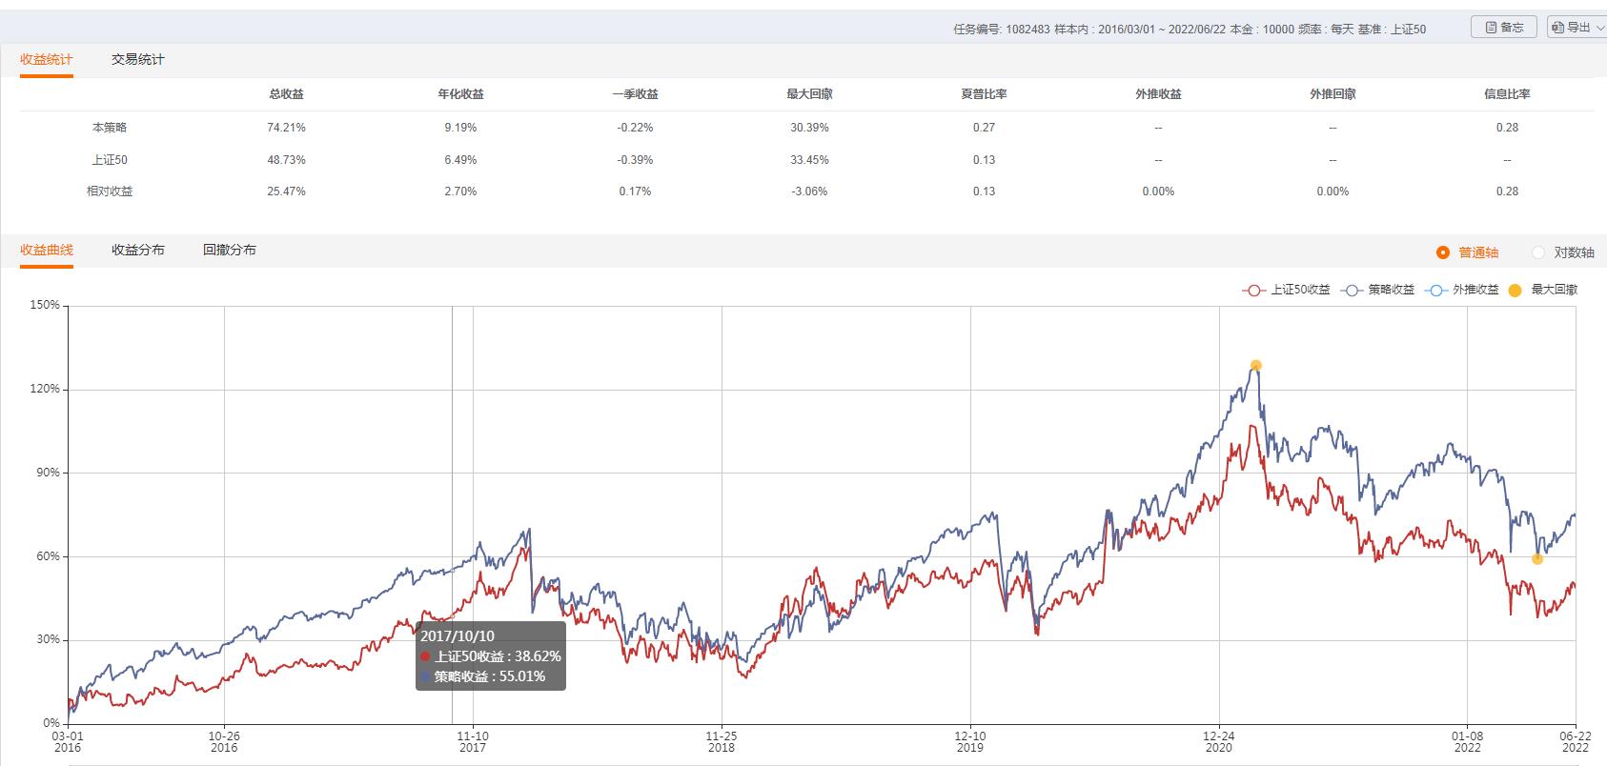
Task: Click the 年化收益 column header
Action: [x=460, y=94]
